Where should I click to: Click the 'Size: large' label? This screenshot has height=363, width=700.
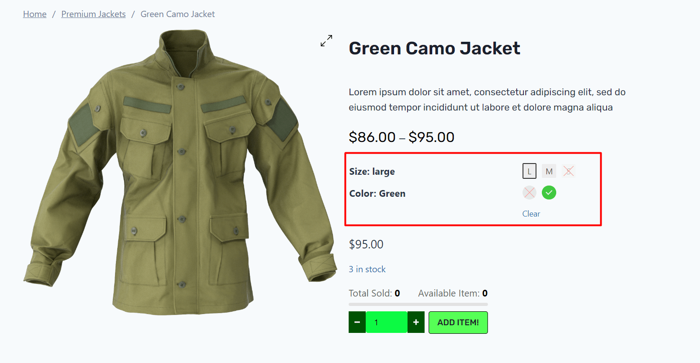(x=372, y=172)
